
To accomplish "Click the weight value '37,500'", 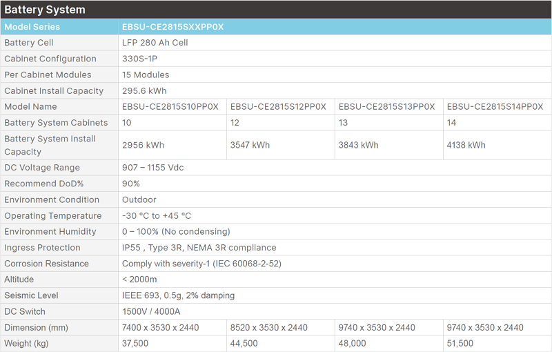I will (135, 344).
